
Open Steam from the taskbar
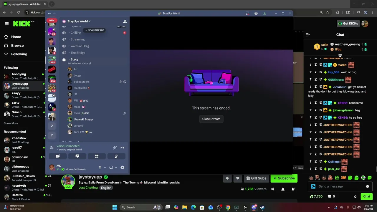coord(262,207)
